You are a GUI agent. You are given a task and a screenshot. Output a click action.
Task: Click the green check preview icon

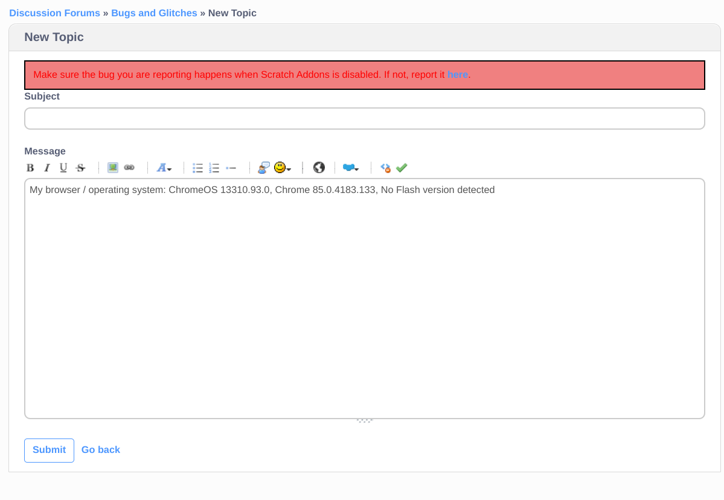402,168
